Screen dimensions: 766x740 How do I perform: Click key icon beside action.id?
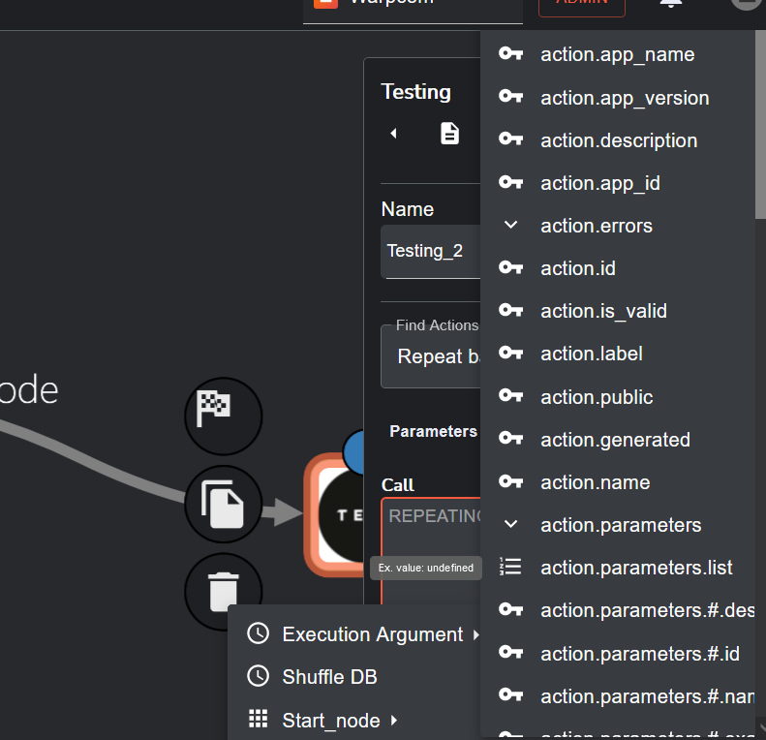510,267
